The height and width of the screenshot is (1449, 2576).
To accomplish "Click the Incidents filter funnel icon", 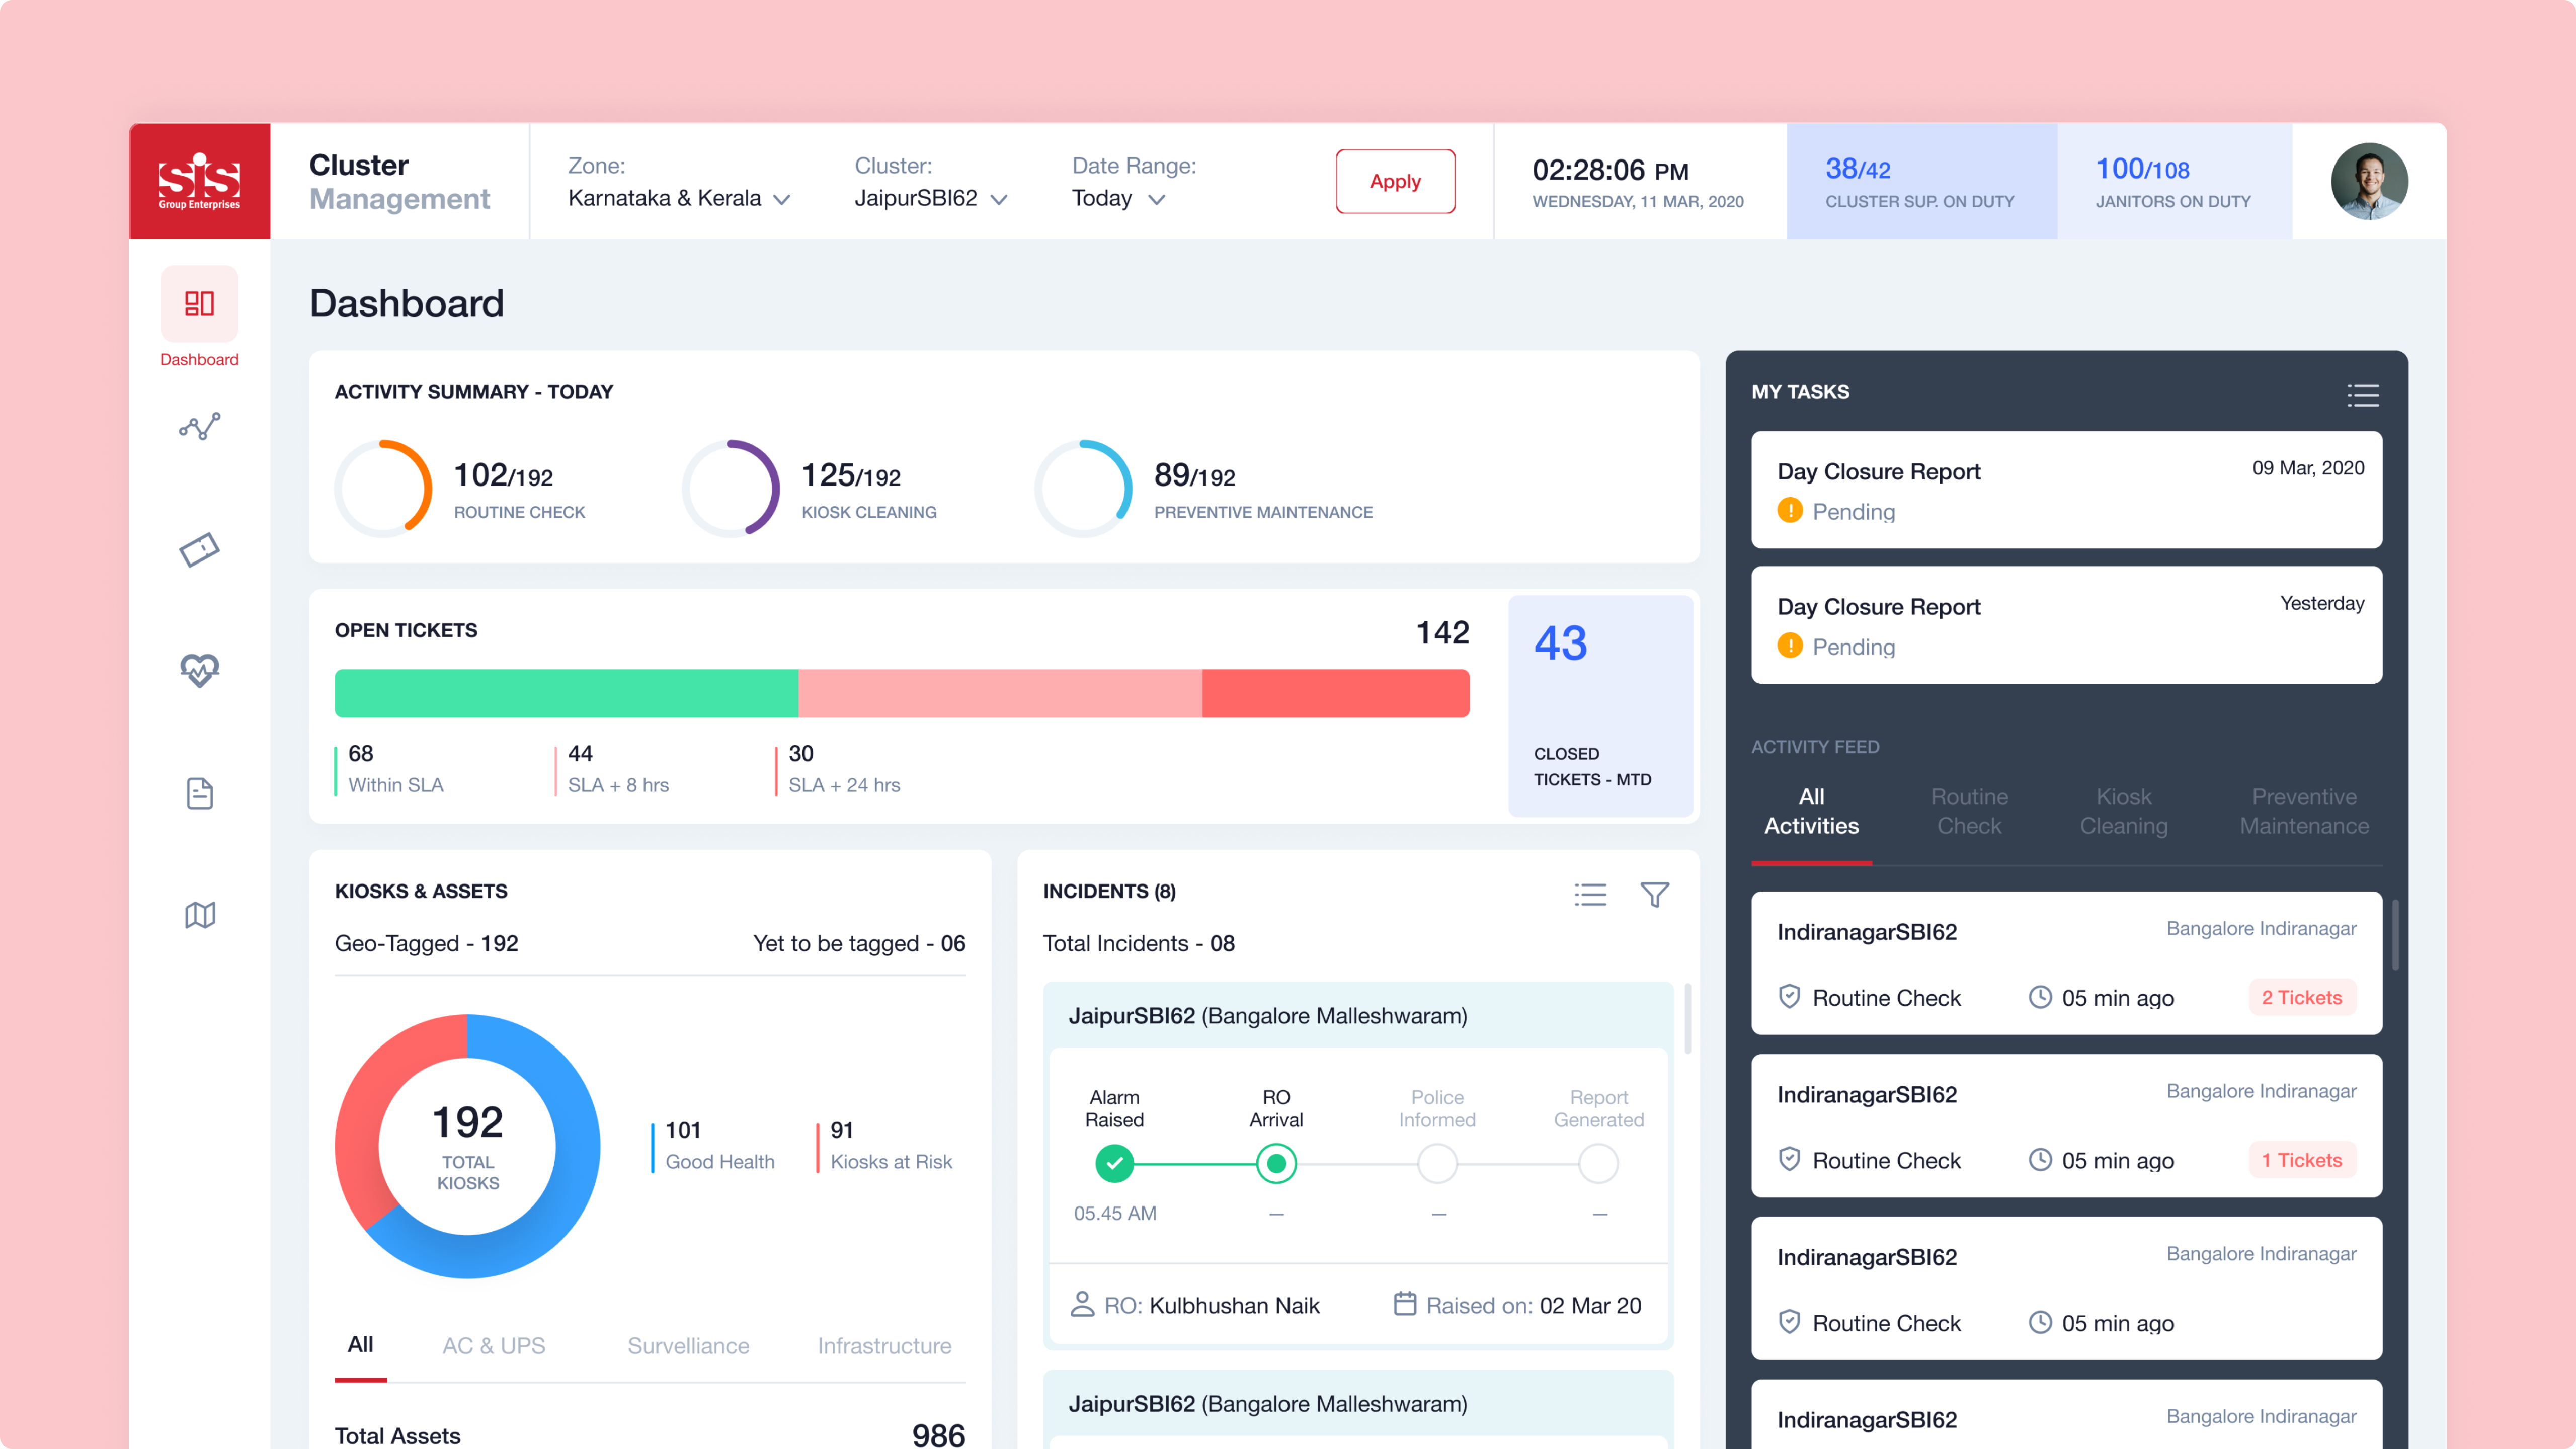I will point(1654,894).
